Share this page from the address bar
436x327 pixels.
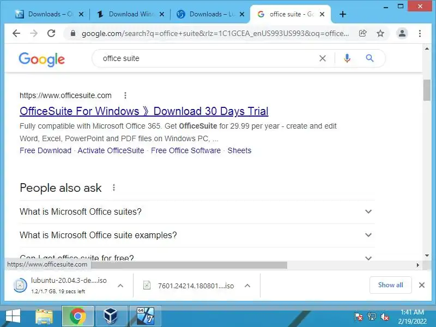(x=362, y=33)
